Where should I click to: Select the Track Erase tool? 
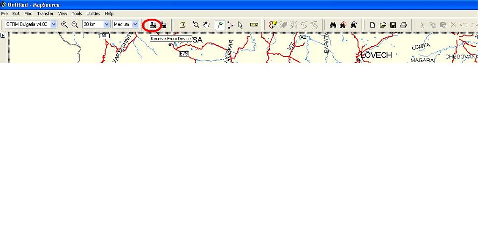(x=283, y=25)
